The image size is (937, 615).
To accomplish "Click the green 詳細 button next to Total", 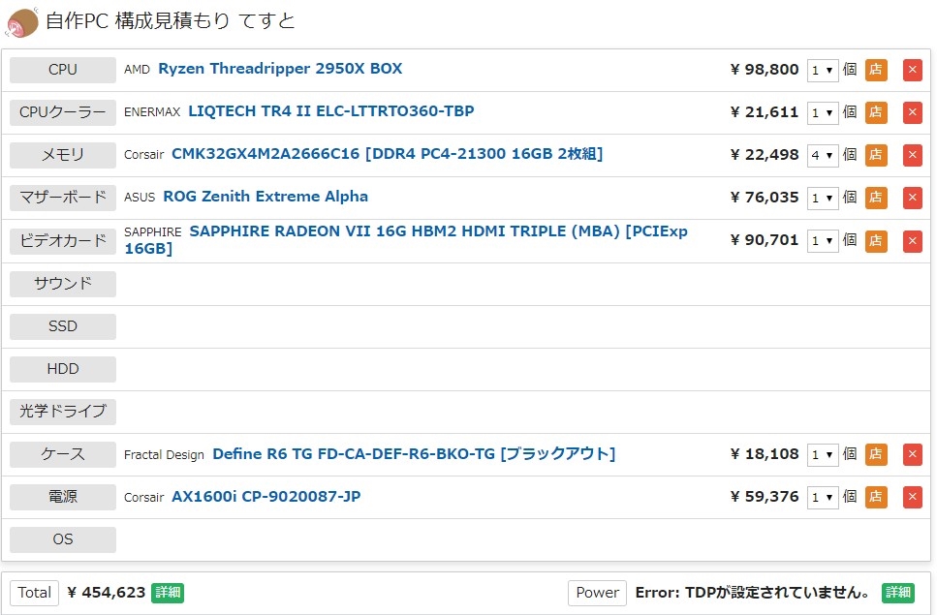I will click(168, 593).
